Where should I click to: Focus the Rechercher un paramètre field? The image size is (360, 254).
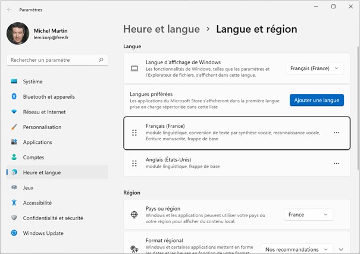tap(57, 60)
